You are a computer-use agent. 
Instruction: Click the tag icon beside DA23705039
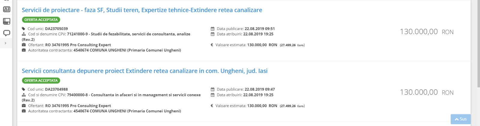point(23,29)
